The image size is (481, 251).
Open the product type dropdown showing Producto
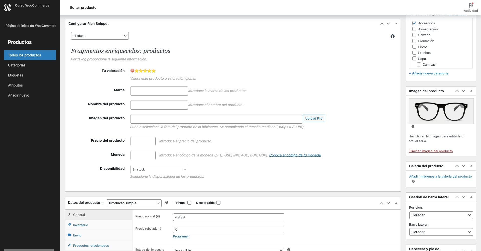(100, 36)
